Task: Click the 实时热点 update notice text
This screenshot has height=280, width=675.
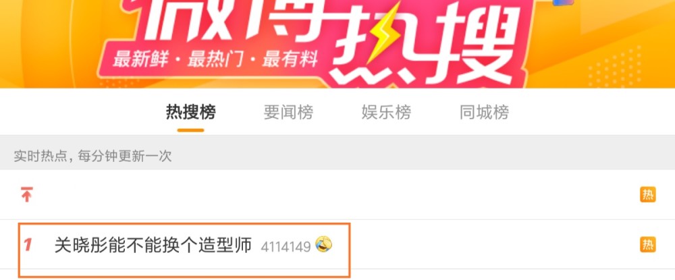Action: [92, 156]
